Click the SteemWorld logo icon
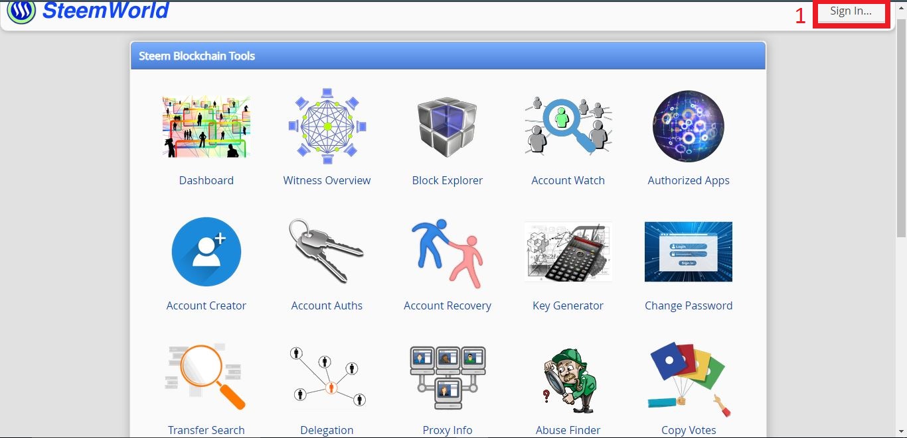907x438 pixels. 21,12
